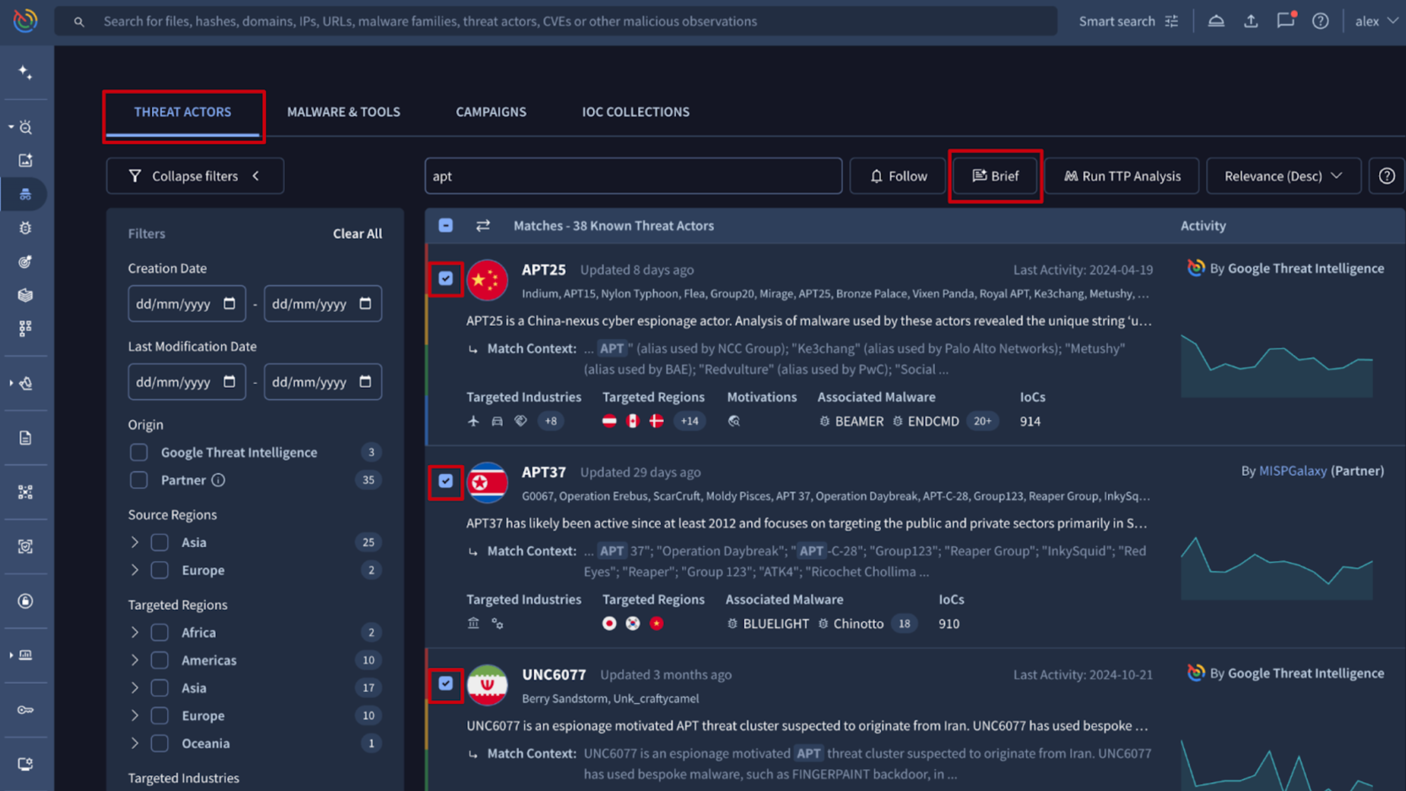Screen dimensions: 1406x791
Task: Expand Asia under Source Regions
Action: click(x=135, y=542)
